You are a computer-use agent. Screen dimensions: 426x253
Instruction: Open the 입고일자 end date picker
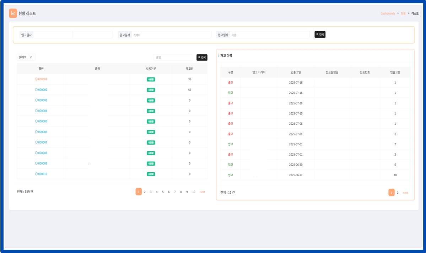pyautogui.click(x=92, y=35)
